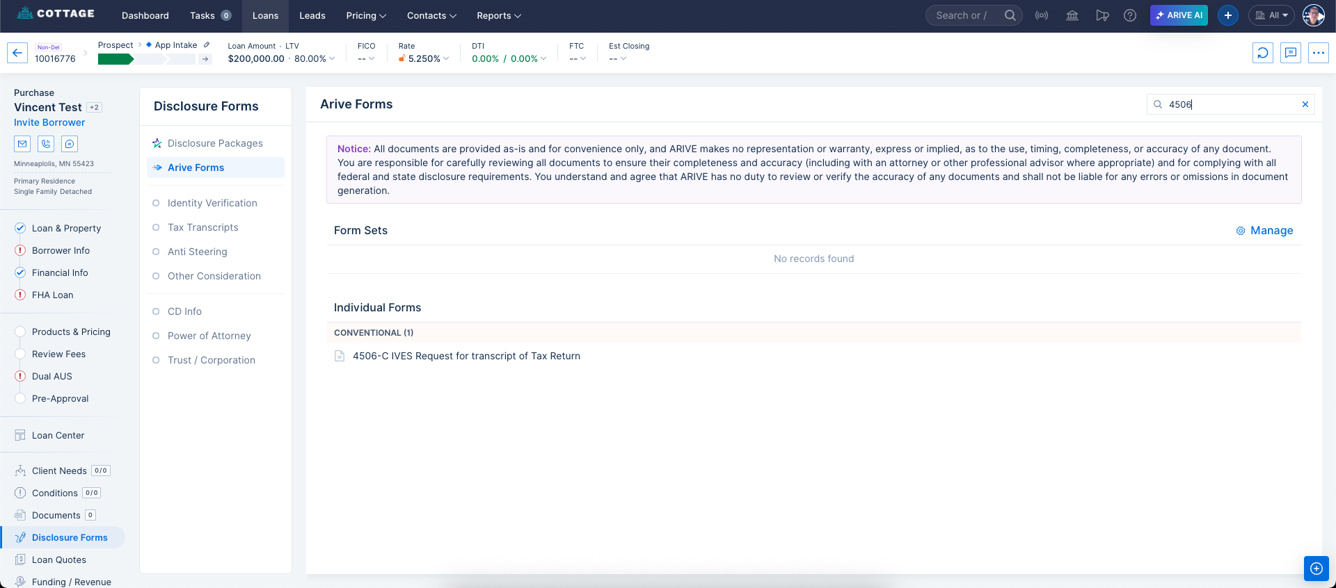Click the refresh loan icon
The image size is (1336, 588).
[x=1263, y=53]
